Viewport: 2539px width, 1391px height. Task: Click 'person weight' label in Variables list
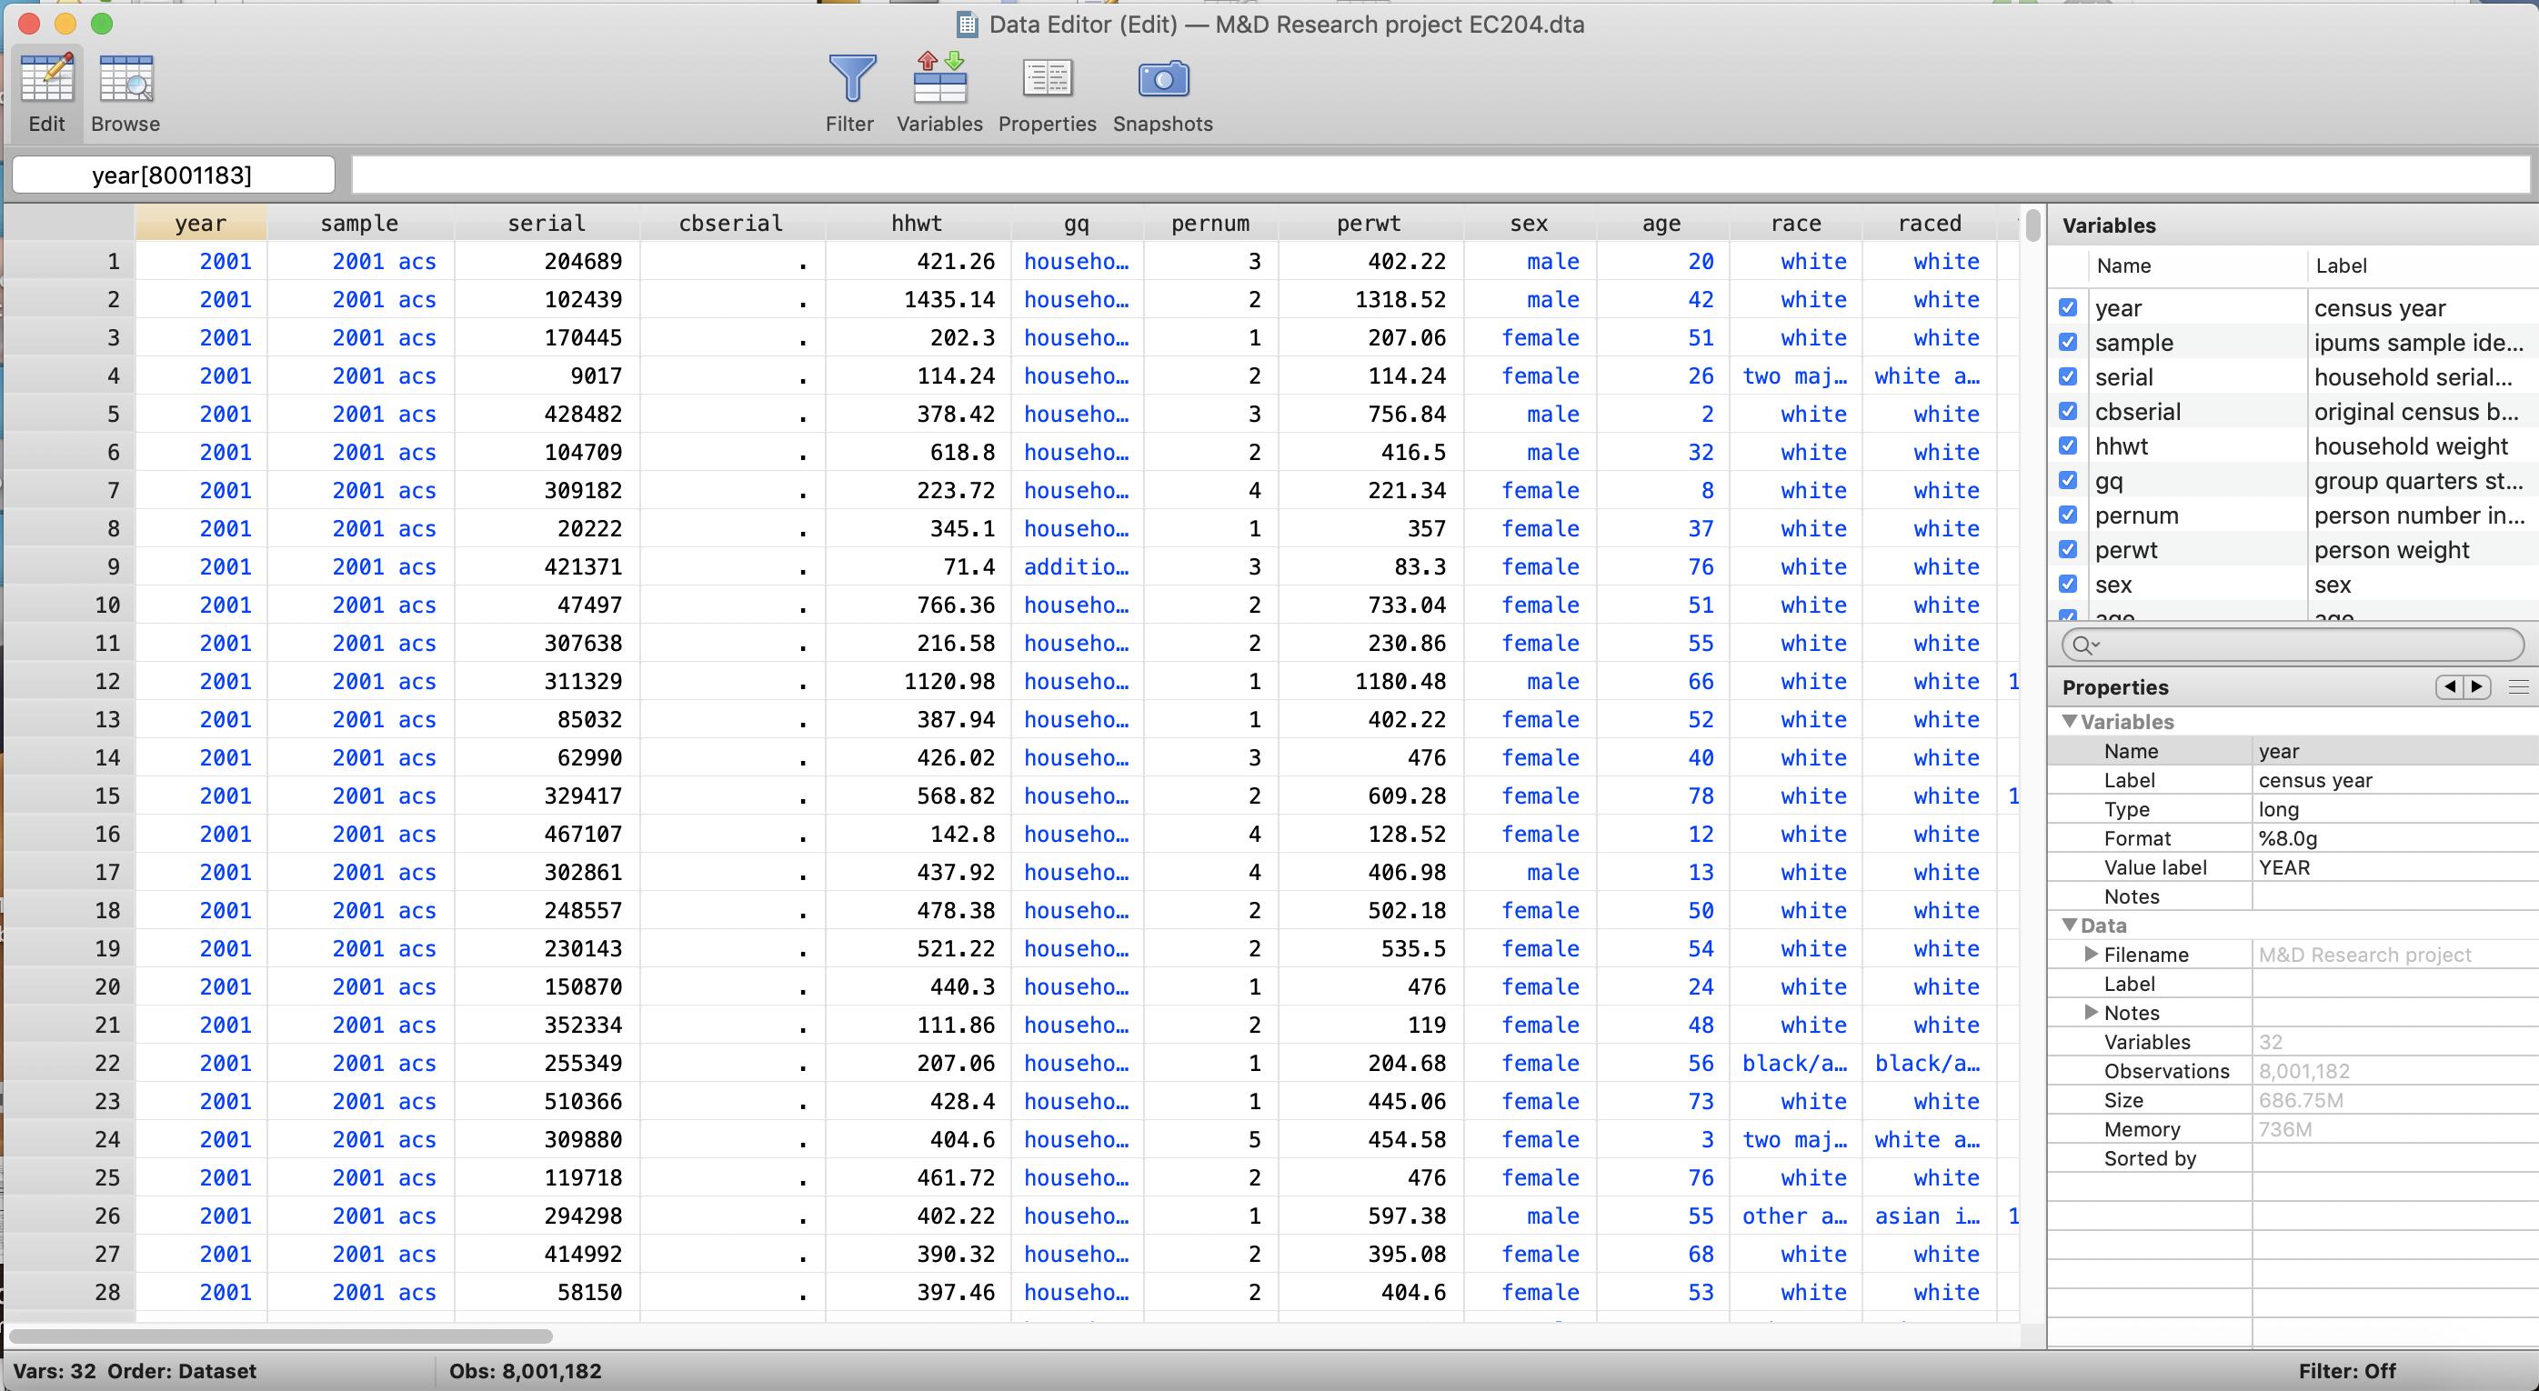(x=2391, y=550)
